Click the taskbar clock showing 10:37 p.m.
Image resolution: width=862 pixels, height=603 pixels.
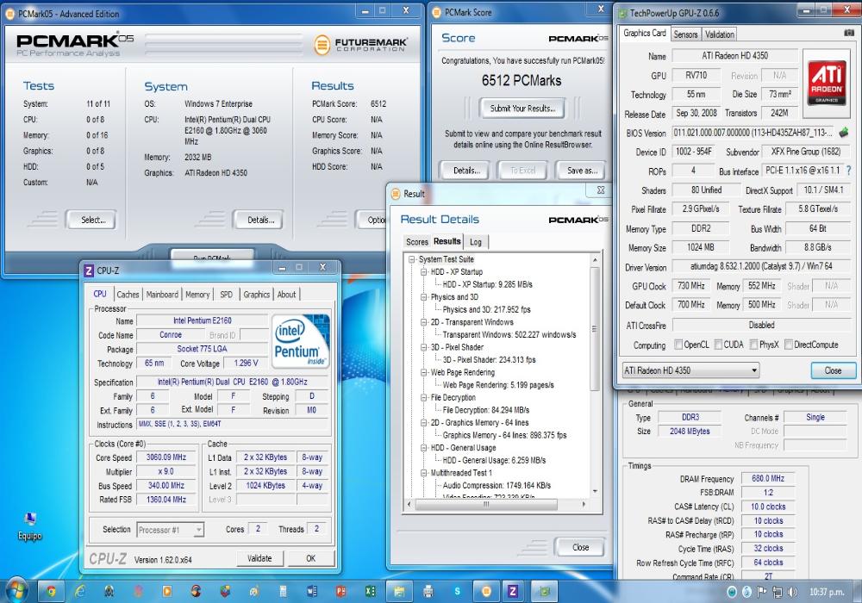827,592
